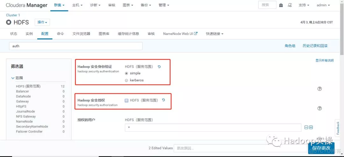
Task: Open the Feedback side tab
Action: point(338,128)
